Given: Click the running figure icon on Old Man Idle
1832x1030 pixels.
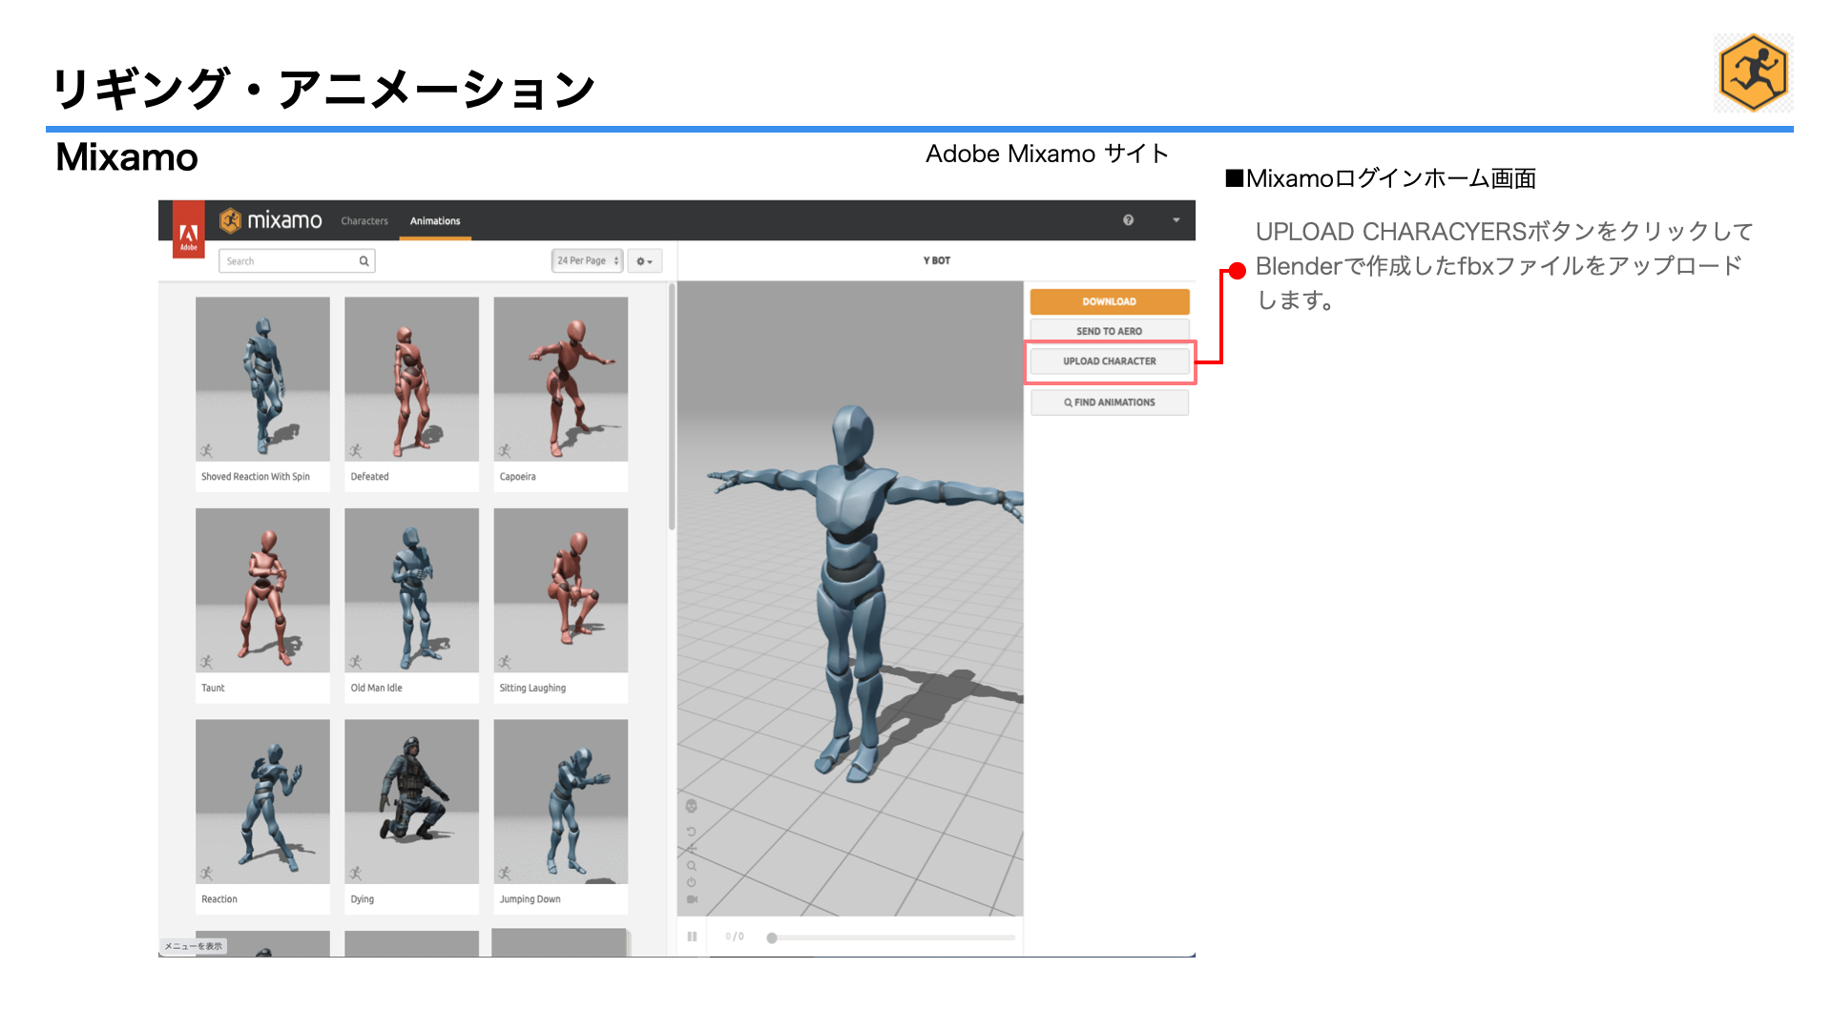Looking at the screenshot, I should 356,662.
